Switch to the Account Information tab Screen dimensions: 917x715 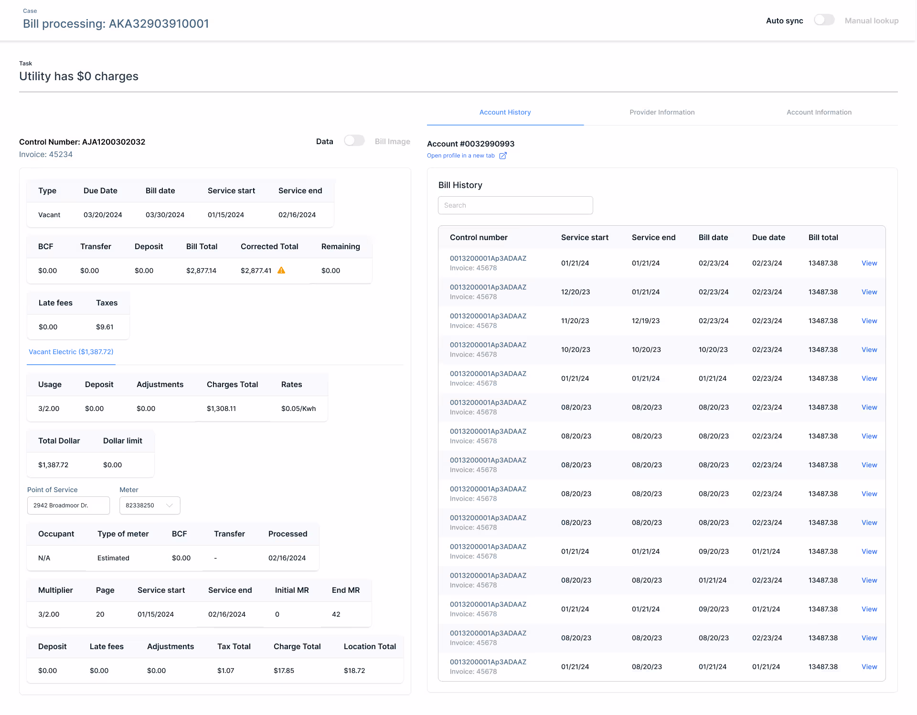[819, 112]
